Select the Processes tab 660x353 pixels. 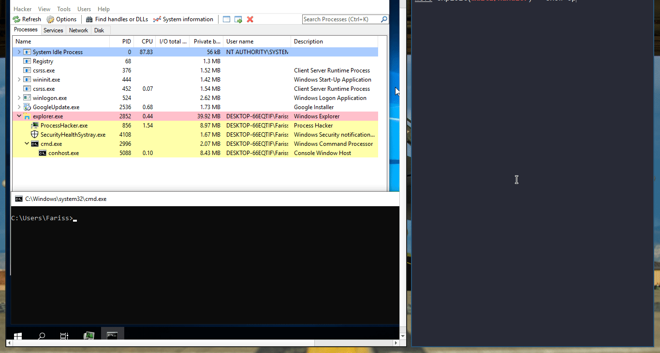click(x=26, y=30)
